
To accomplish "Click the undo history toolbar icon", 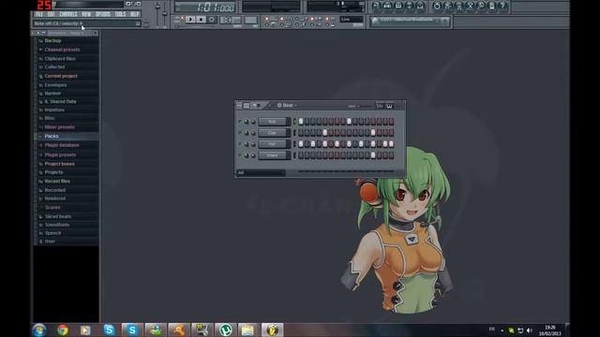I will click(x=437, y=6).
